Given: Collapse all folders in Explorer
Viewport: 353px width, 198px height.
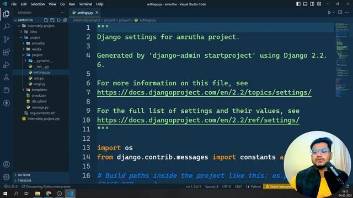Looking at the screenshot, I should point(65,20).
